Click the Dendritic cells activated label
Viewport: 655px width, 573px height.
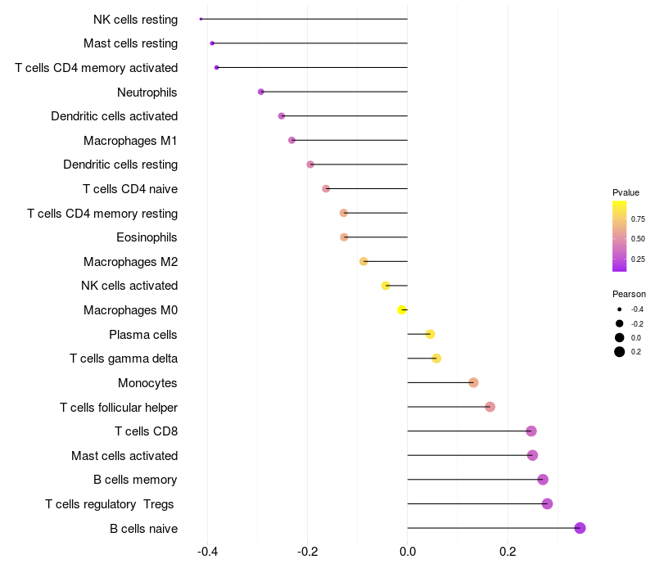115,116
